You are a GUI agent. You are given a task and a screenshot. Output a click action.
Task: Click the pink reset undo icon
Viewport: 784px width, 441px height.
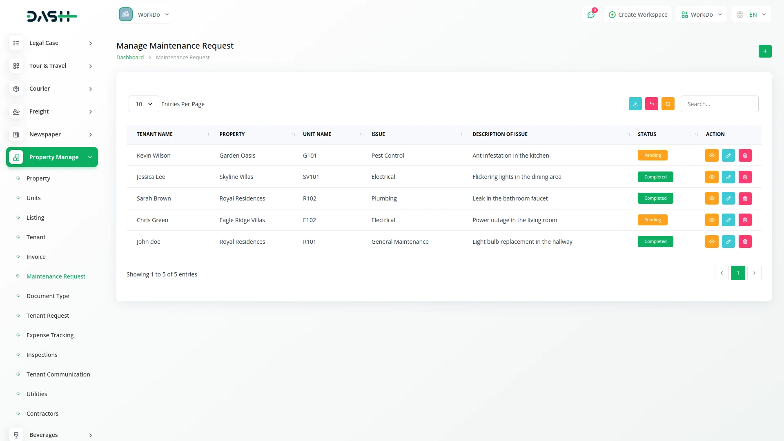[x=651, y=104]
